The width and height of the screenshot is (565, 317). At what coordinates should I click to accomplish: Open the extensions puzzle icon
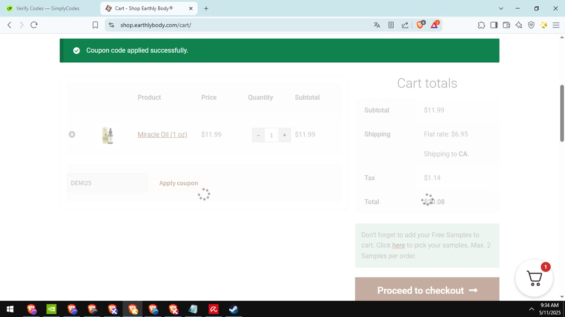tap(481, 25)
